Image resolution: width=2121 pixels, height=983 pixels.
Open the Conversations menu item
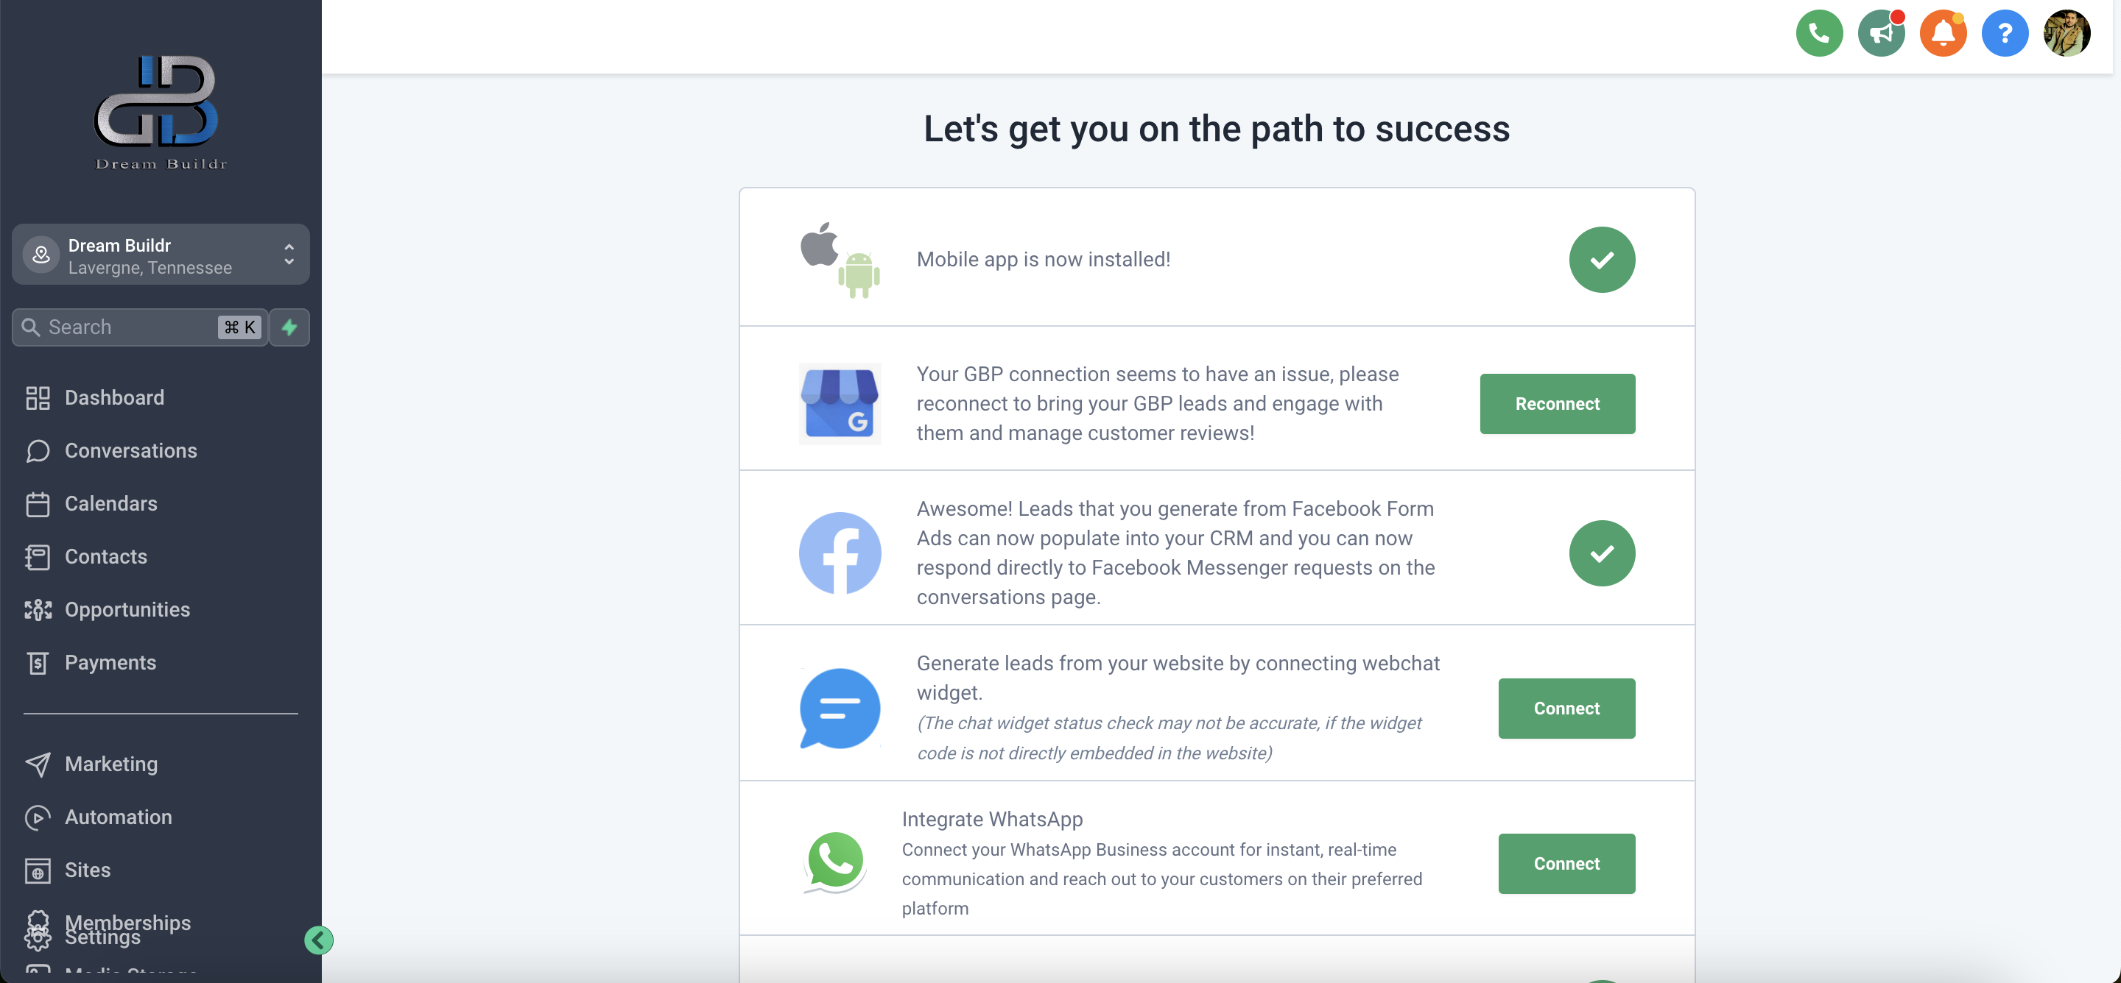pyautogui.click(x=130, y=451)
